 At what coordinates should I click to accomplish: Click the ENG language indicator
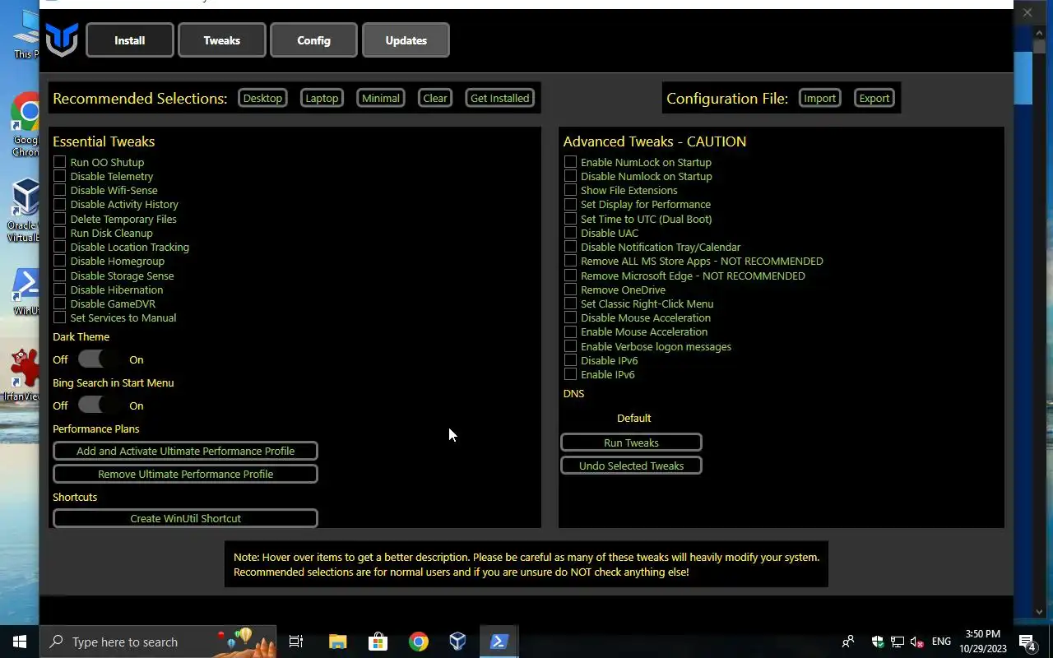tap(941, 642)
